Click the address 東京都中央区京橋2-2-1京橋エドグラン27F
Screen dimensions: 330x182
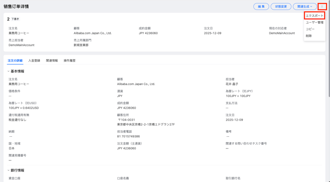point(146,124)
